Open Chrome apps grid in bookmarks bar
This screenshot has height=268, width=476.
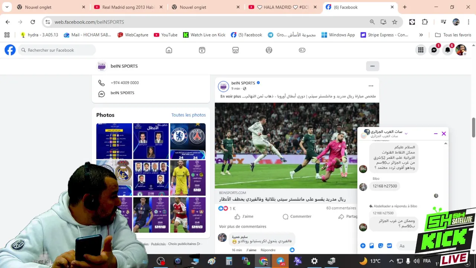click(7, 35)
